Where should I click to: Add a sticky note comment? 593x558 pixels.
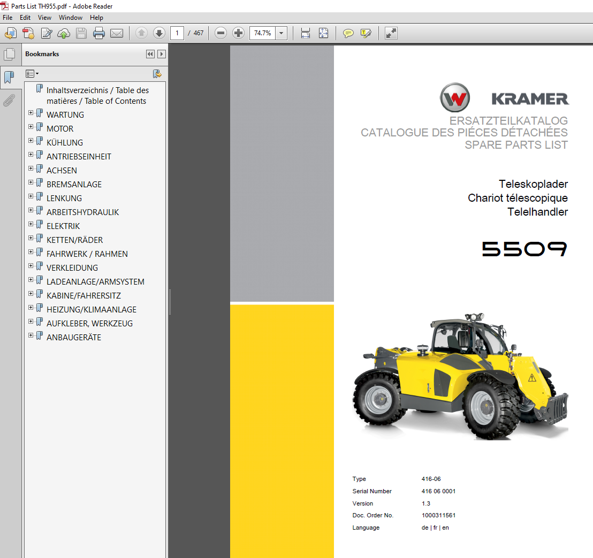[x=348, y=33]
